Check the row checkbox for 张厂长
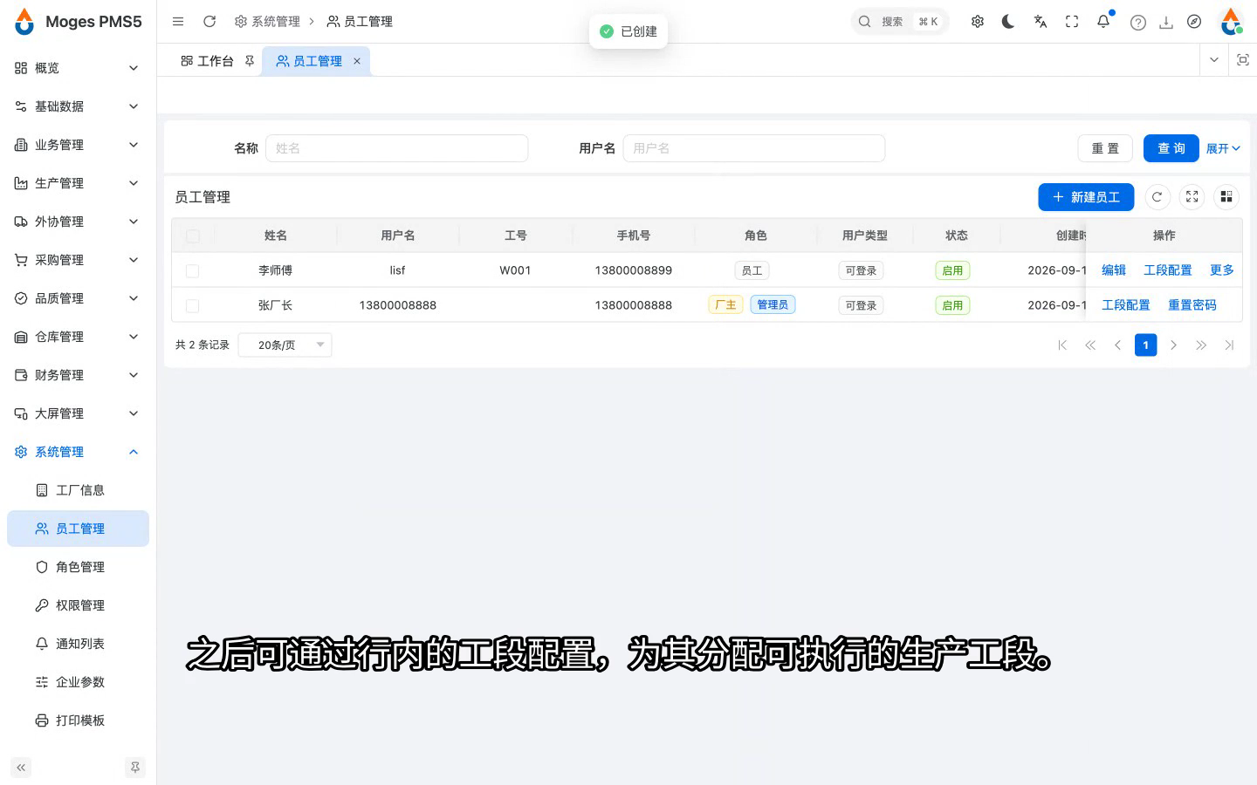The width and height of the screenshot is (1257, 785). click(x=193, y=305)
